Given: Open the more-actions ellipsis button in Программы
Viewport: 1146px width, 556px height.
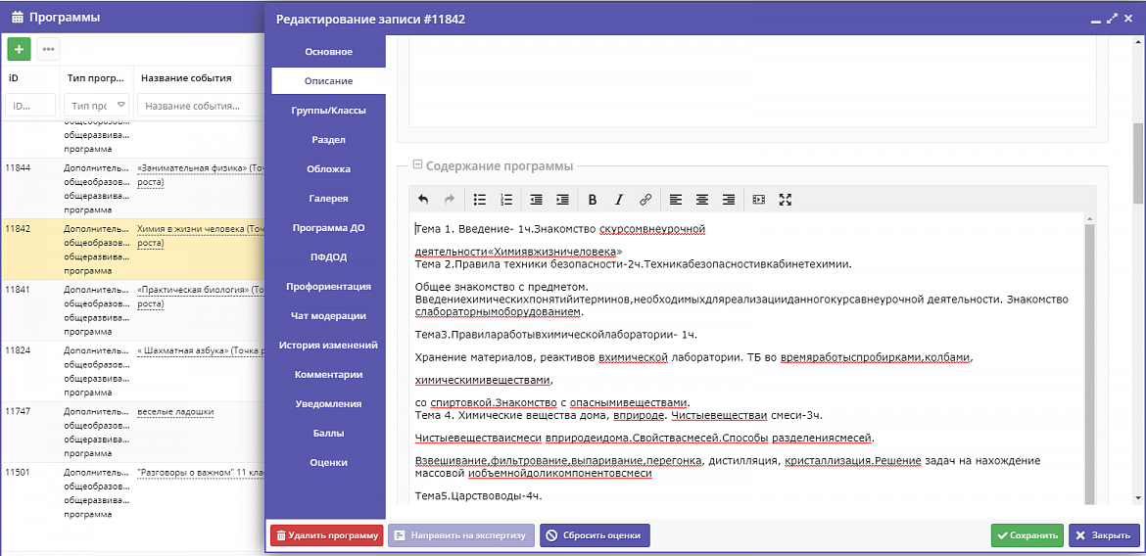Looking at the screenshot, I should (x=48, y=49).
